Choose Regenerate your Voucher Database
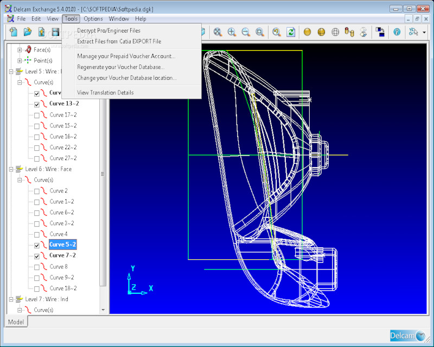The image size is (434, 347). [131, 67]
